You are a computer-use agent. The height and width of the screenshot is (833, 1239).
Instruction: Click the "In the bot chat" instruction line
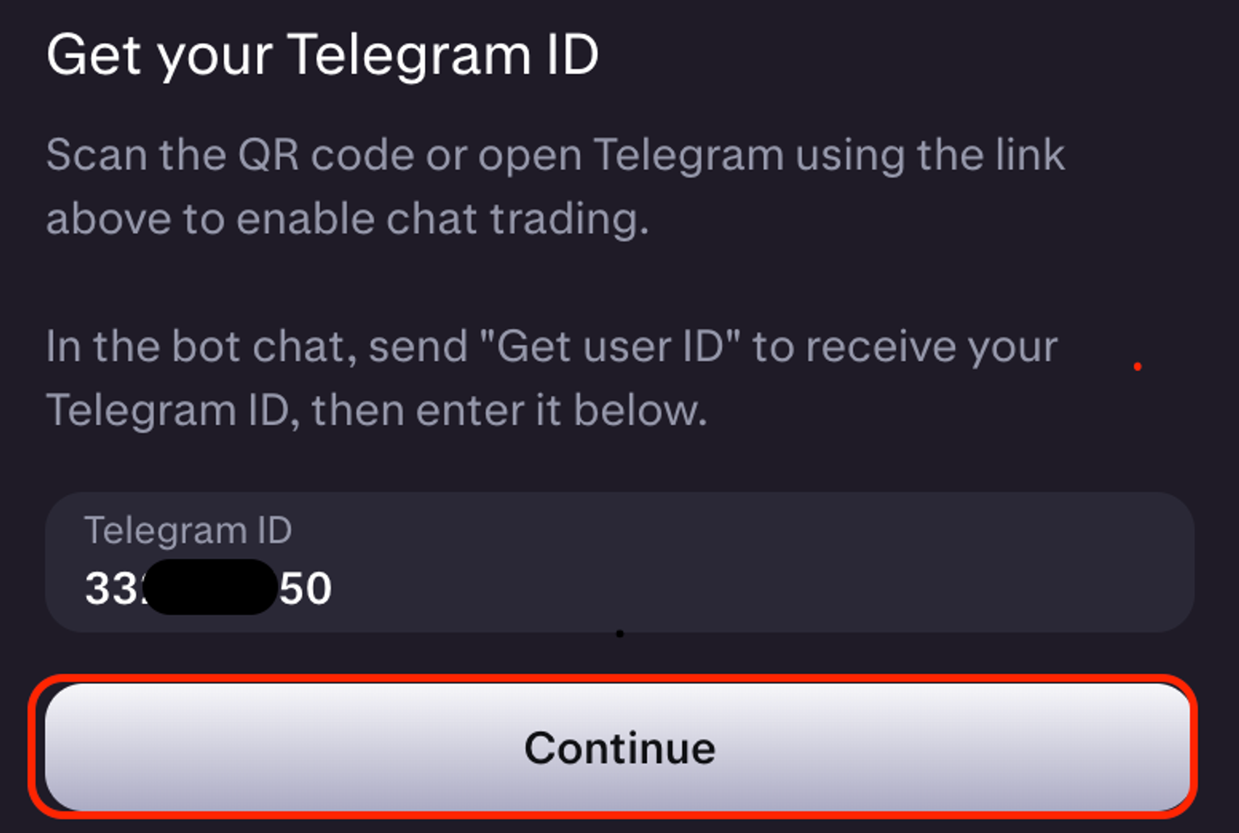pos(202,347)
